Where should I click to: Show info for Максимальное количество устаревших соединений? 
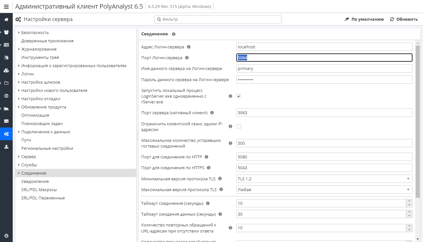point(231,143)
